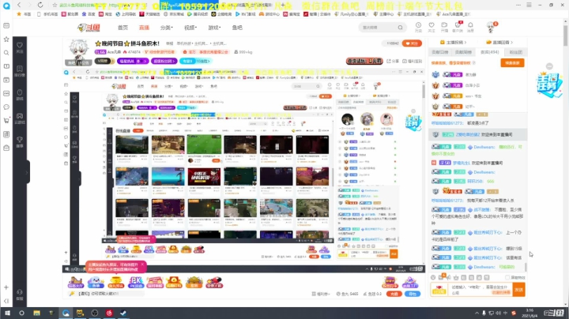Open Steam from the taskbar
Screen dimensions: 569x319
click(123, 313)
